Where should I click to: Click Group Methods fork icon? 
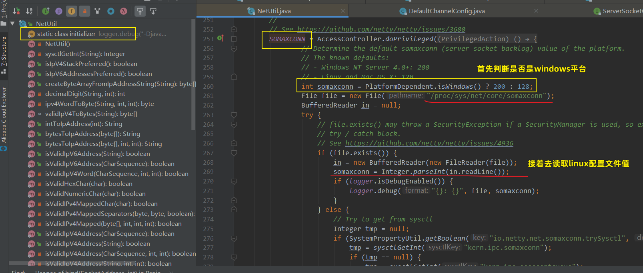coord(98,11)
